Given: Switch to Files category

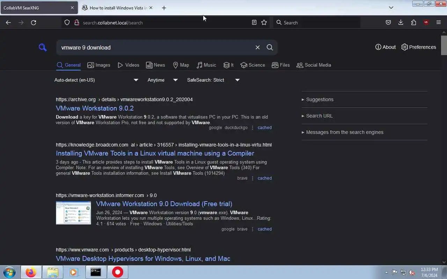Looking at the screenshot, I should pyautogui.click(x=281, y=65).
